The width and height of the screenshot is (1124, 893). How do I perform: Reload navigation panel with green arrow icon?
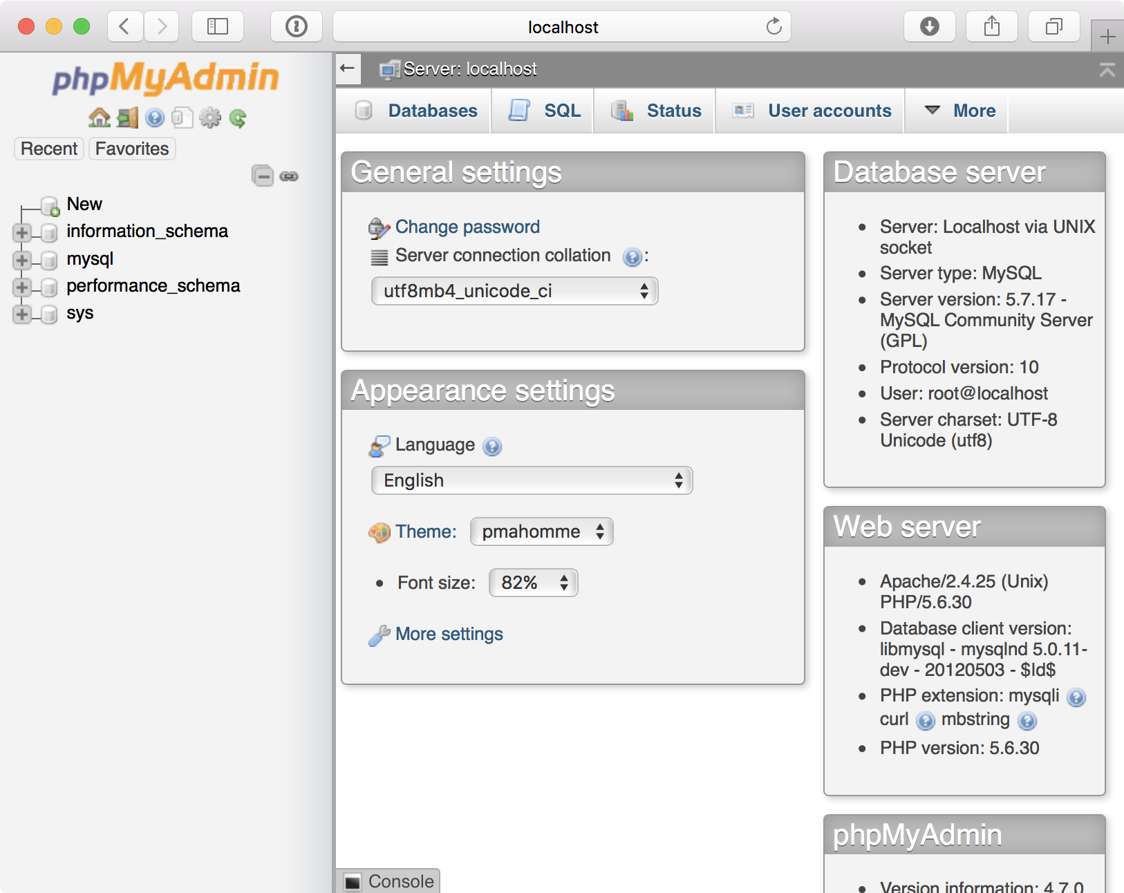(x=238, y=118)
